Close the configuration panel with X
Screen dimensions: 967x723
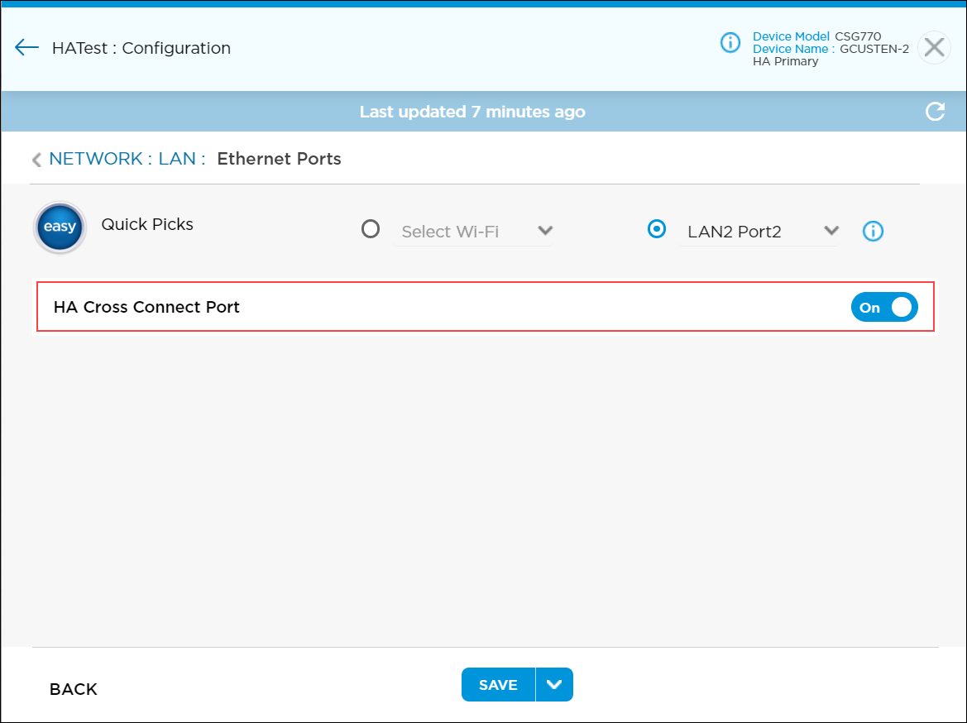[934, 48]
